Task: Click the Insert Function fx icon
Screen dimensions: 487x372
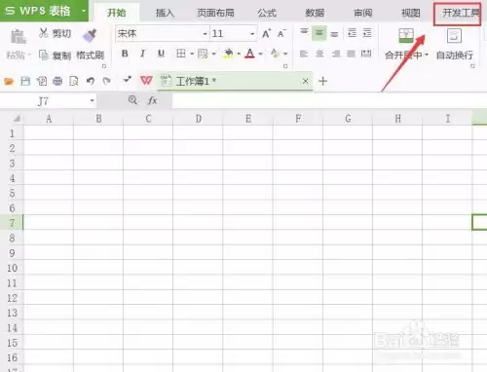Action: 152,100
